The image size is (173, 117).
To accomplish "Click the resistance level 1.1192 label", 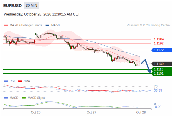I will click(159, 43).
